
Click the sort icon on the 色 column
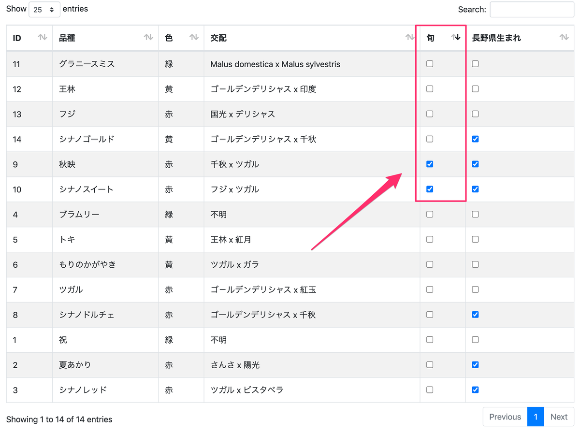(x=193, y=37)
